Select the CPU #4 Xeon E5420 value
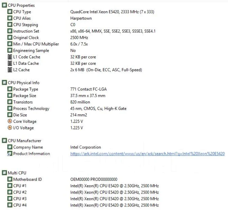The image size is (228, 210). coord(114,205)
